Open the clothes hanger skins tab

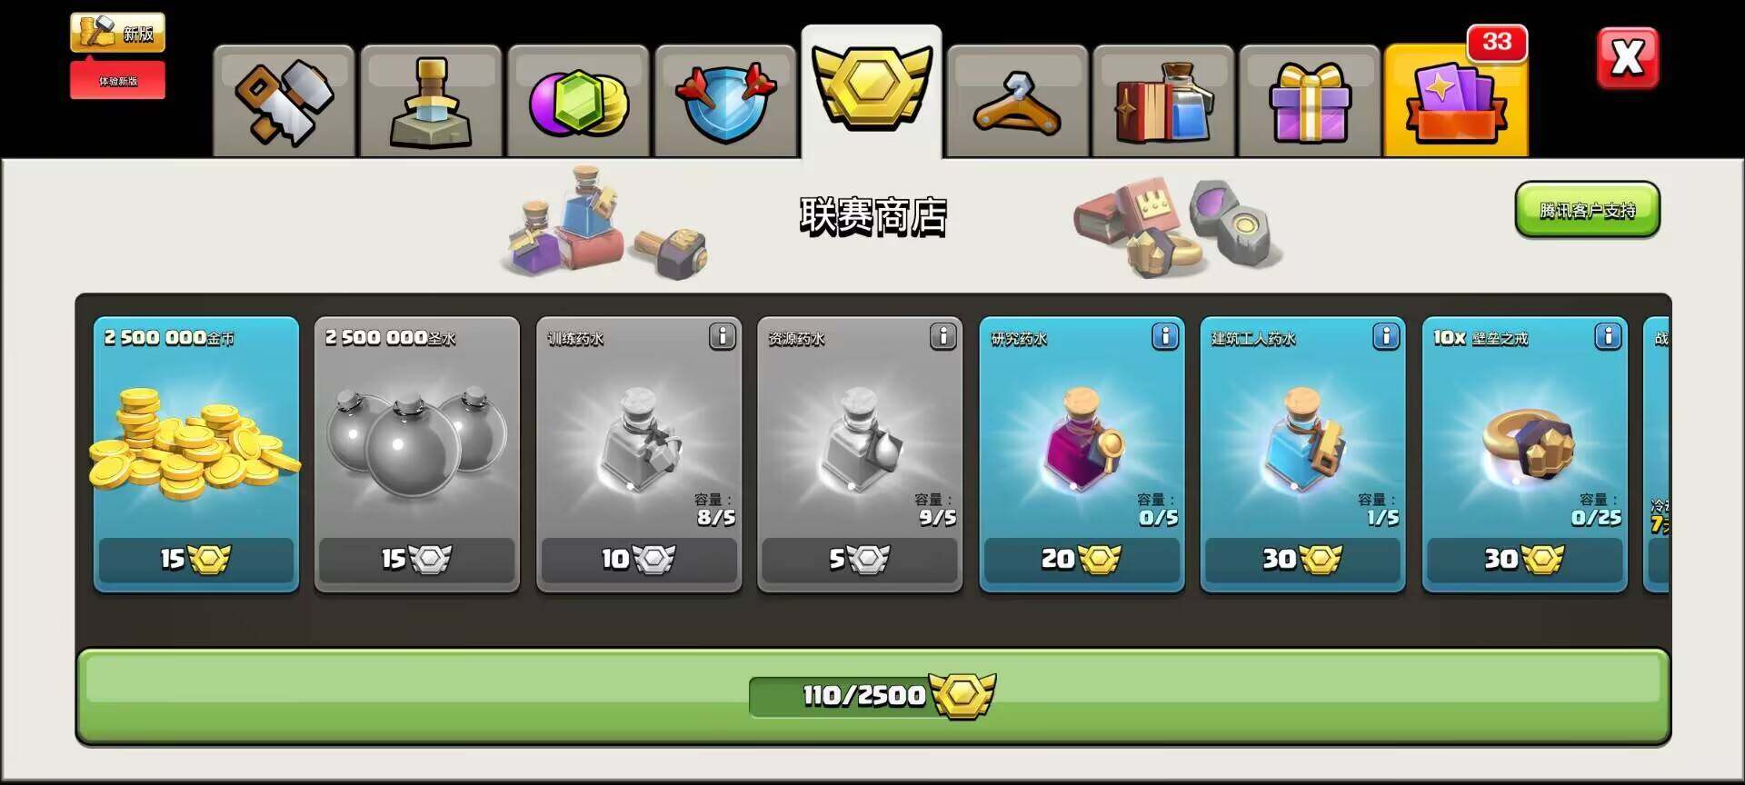(1017, 101)
